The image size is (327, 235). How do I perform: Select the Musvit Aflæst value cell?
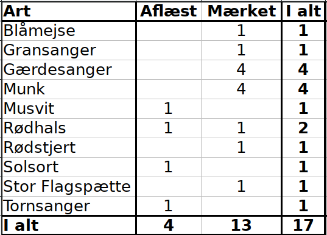(x=169, y=108)
